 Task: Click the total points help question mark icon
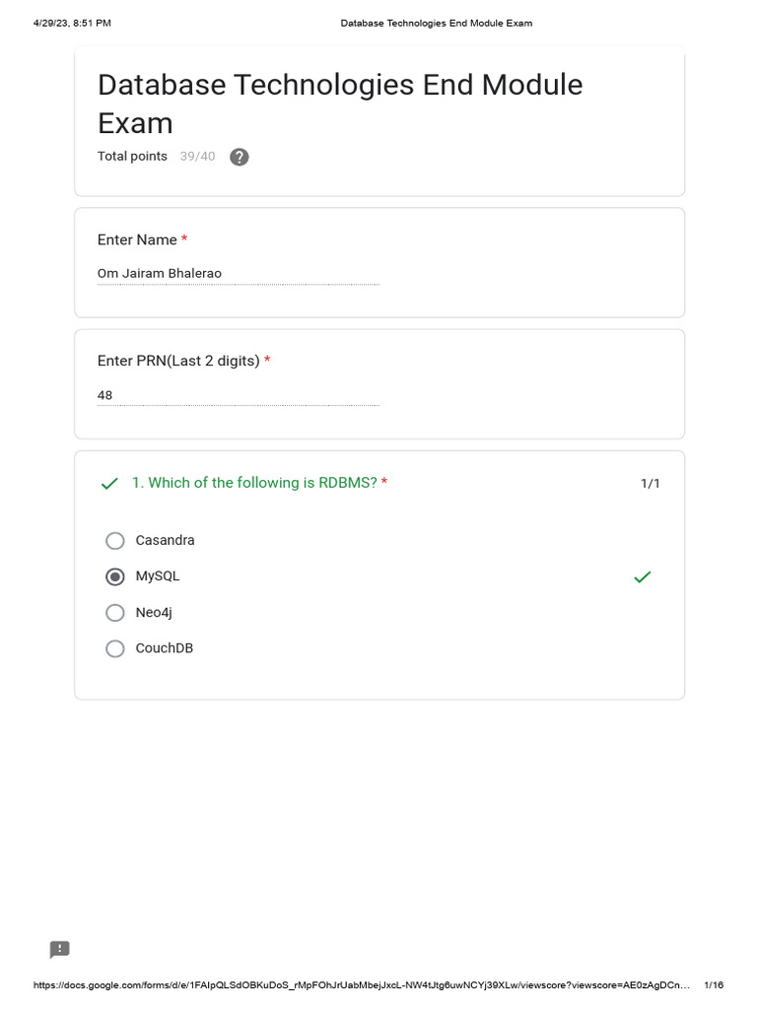239,157
